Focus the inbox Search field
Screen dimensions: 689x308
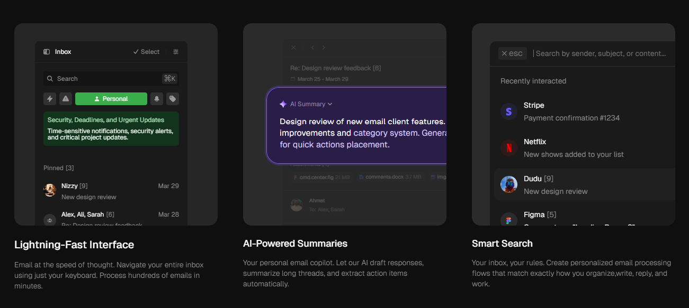pos(111,79)
